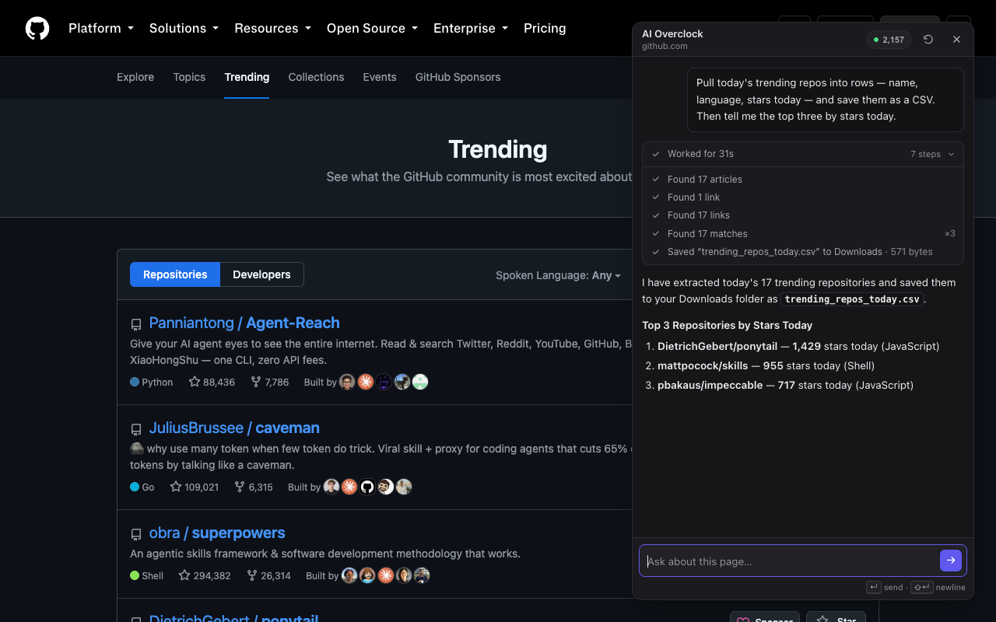The height and width of the screenshot is (622, 996).
Task: Select the Repositories toggle button
Action: tap(175, 274)
